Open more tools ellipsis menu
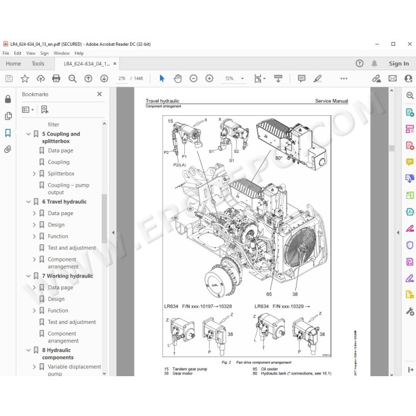Screen dimensions: 416x416 (344, 78)
